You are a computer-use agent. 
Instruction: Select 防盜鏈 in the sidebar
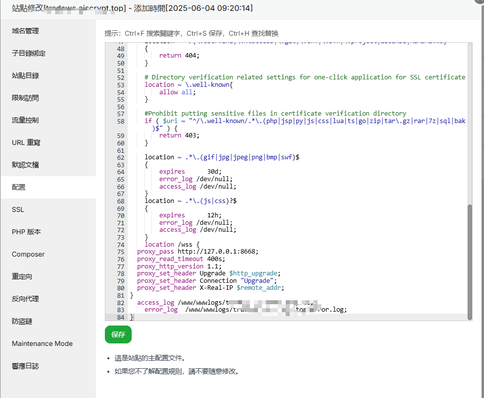22,321
